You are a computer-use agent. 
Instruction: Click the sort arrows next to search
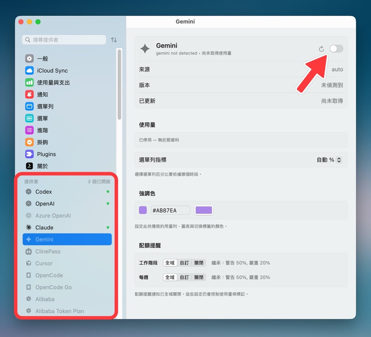tap(114, 40)
